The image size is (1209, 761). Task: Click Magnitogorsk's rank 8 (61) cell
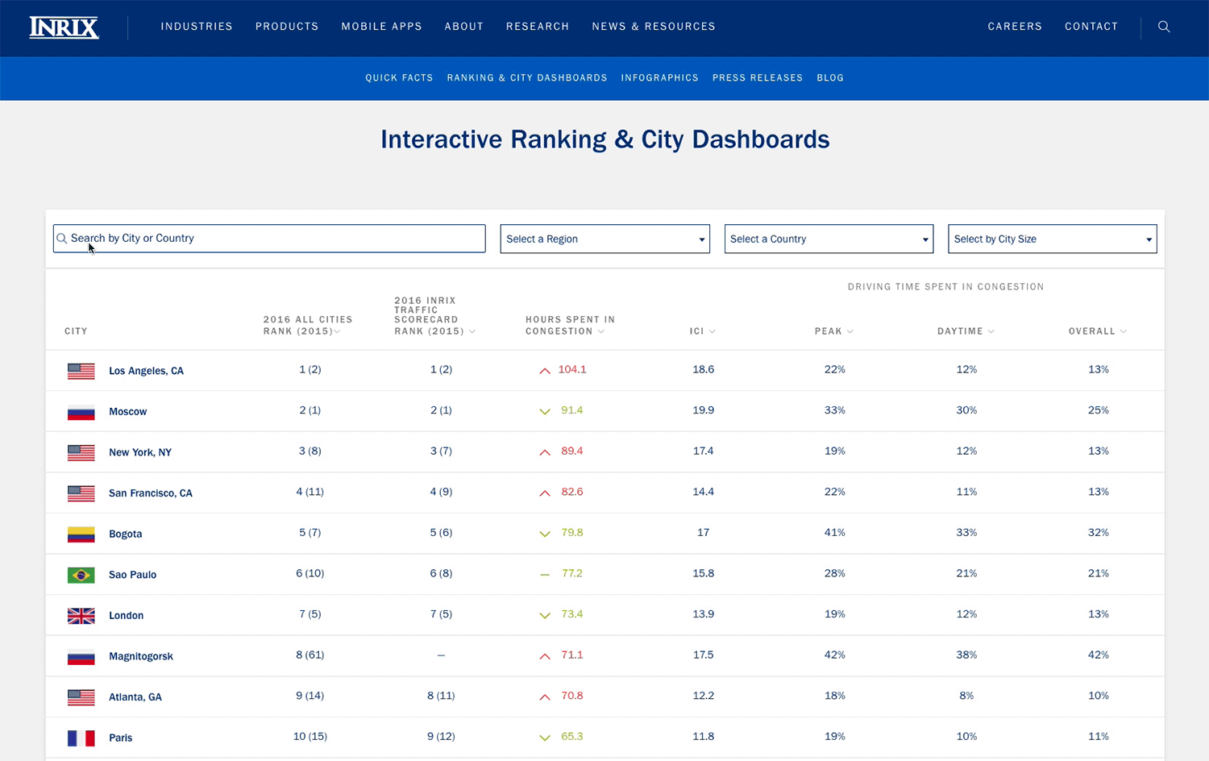pos(310,655)
